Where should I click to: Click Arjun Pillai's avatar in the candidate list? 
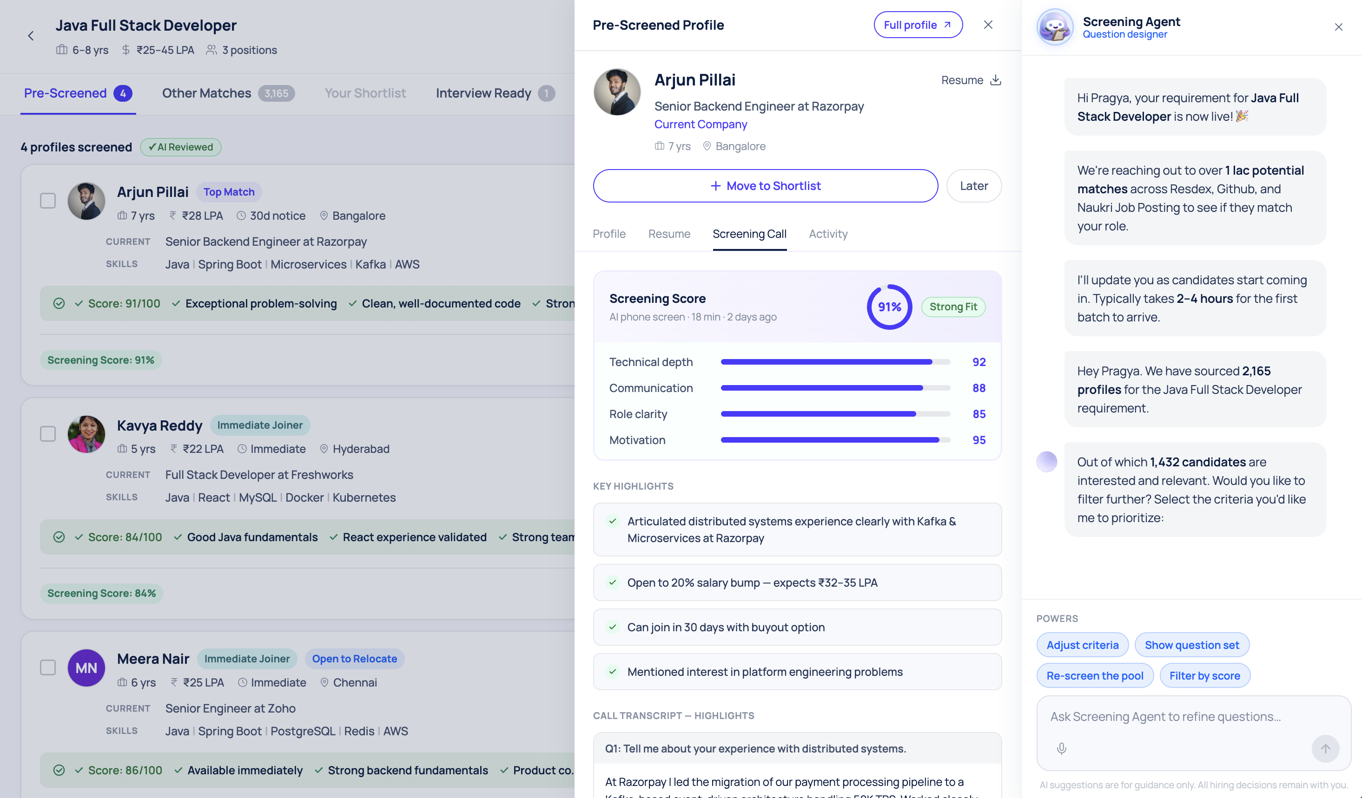point(86,201)
